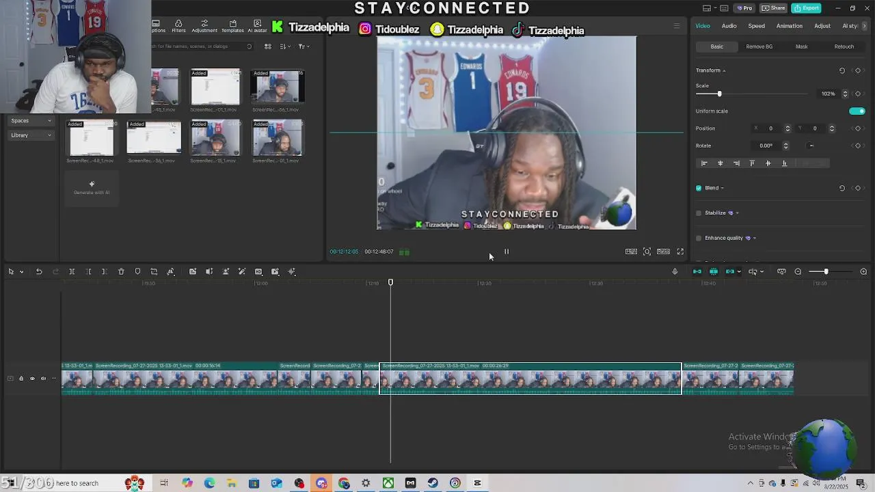Zoom out the timeline
The image size is (875, 492).
coord(798,272)
